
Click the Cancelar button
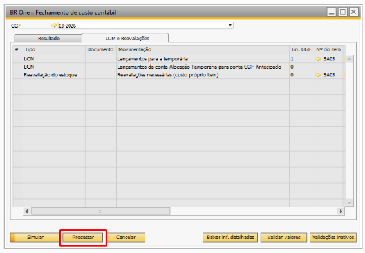coord(126,237)
